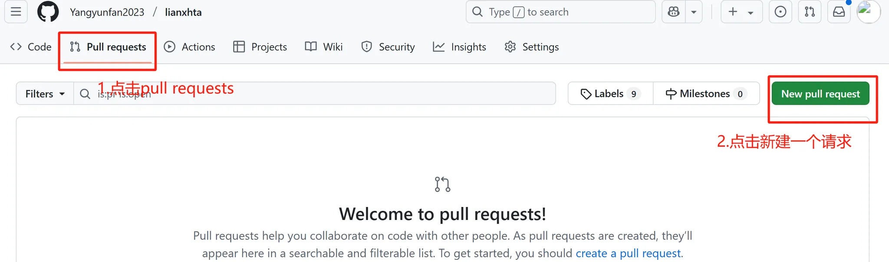The image size is (889, 262).
Task: Switch to the Actions tab
Action: click(x=190, y=47)
